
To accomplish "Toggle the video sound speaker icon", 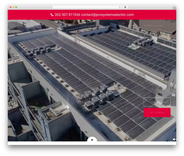I will click(x=174, y=139).
